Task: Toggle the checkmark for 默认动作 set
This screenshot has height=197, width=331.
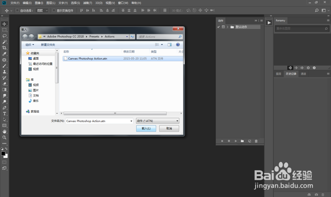Action: tap(218, 27)
